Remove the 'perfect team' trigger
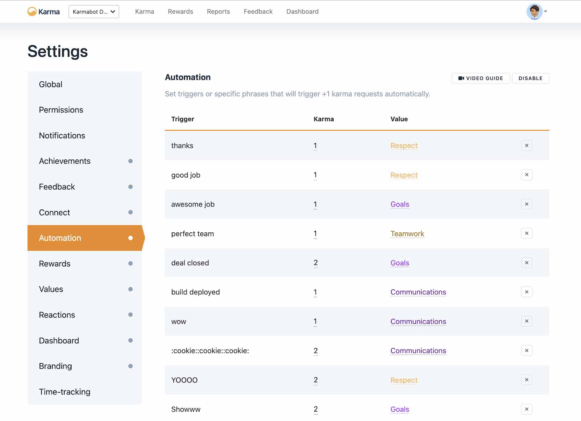581x421 pixels. coord(526,233)
